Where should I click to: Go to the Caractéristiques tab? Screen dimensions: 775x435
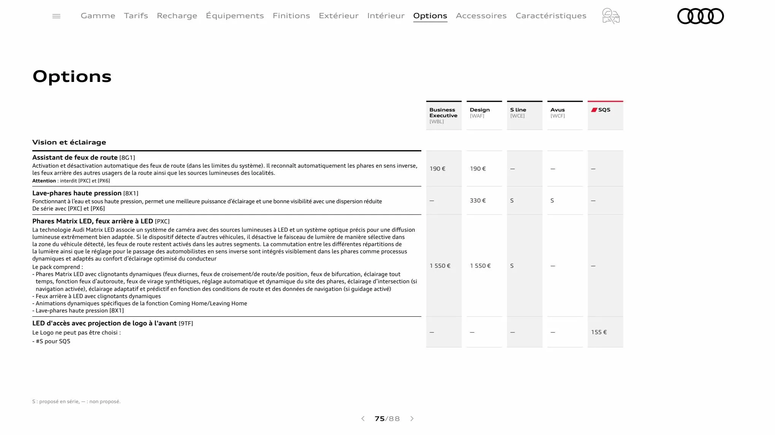551,16
